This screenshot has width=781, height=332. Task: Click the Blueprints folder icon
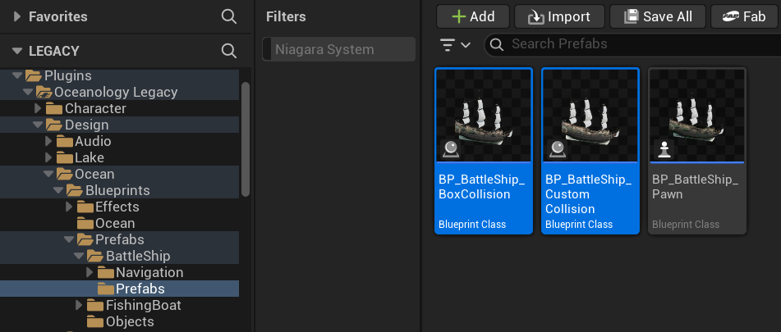(x=75, y=190)
